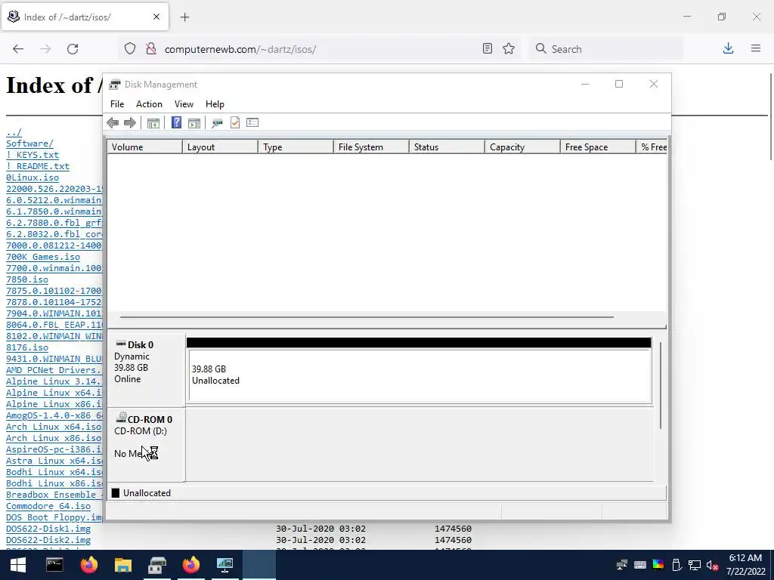Sort by the Volume column header
This screenshot has width=774, height=580.
point(144,147)
